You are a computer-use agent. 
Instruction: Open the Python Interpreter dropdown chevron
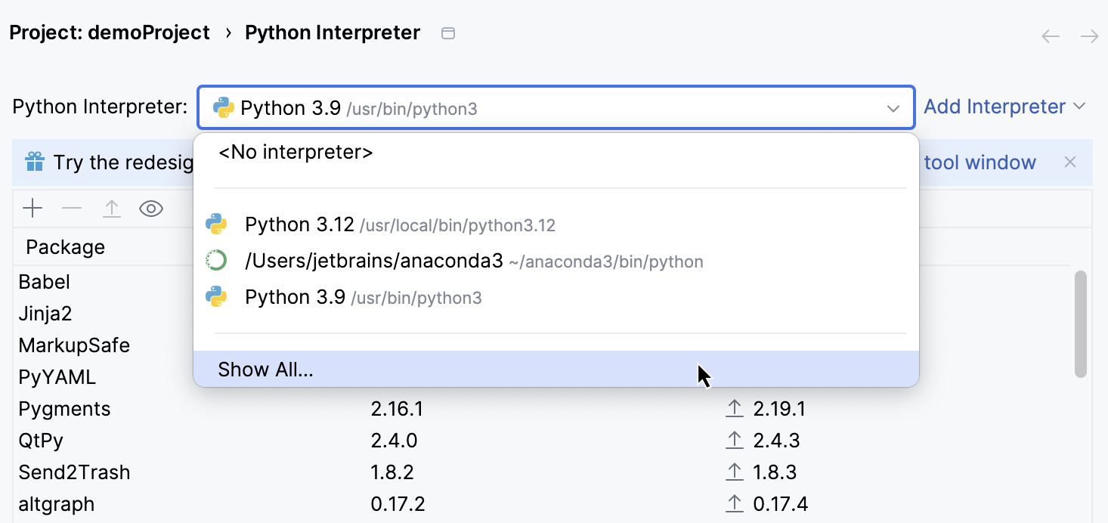(x=892, y=107)
